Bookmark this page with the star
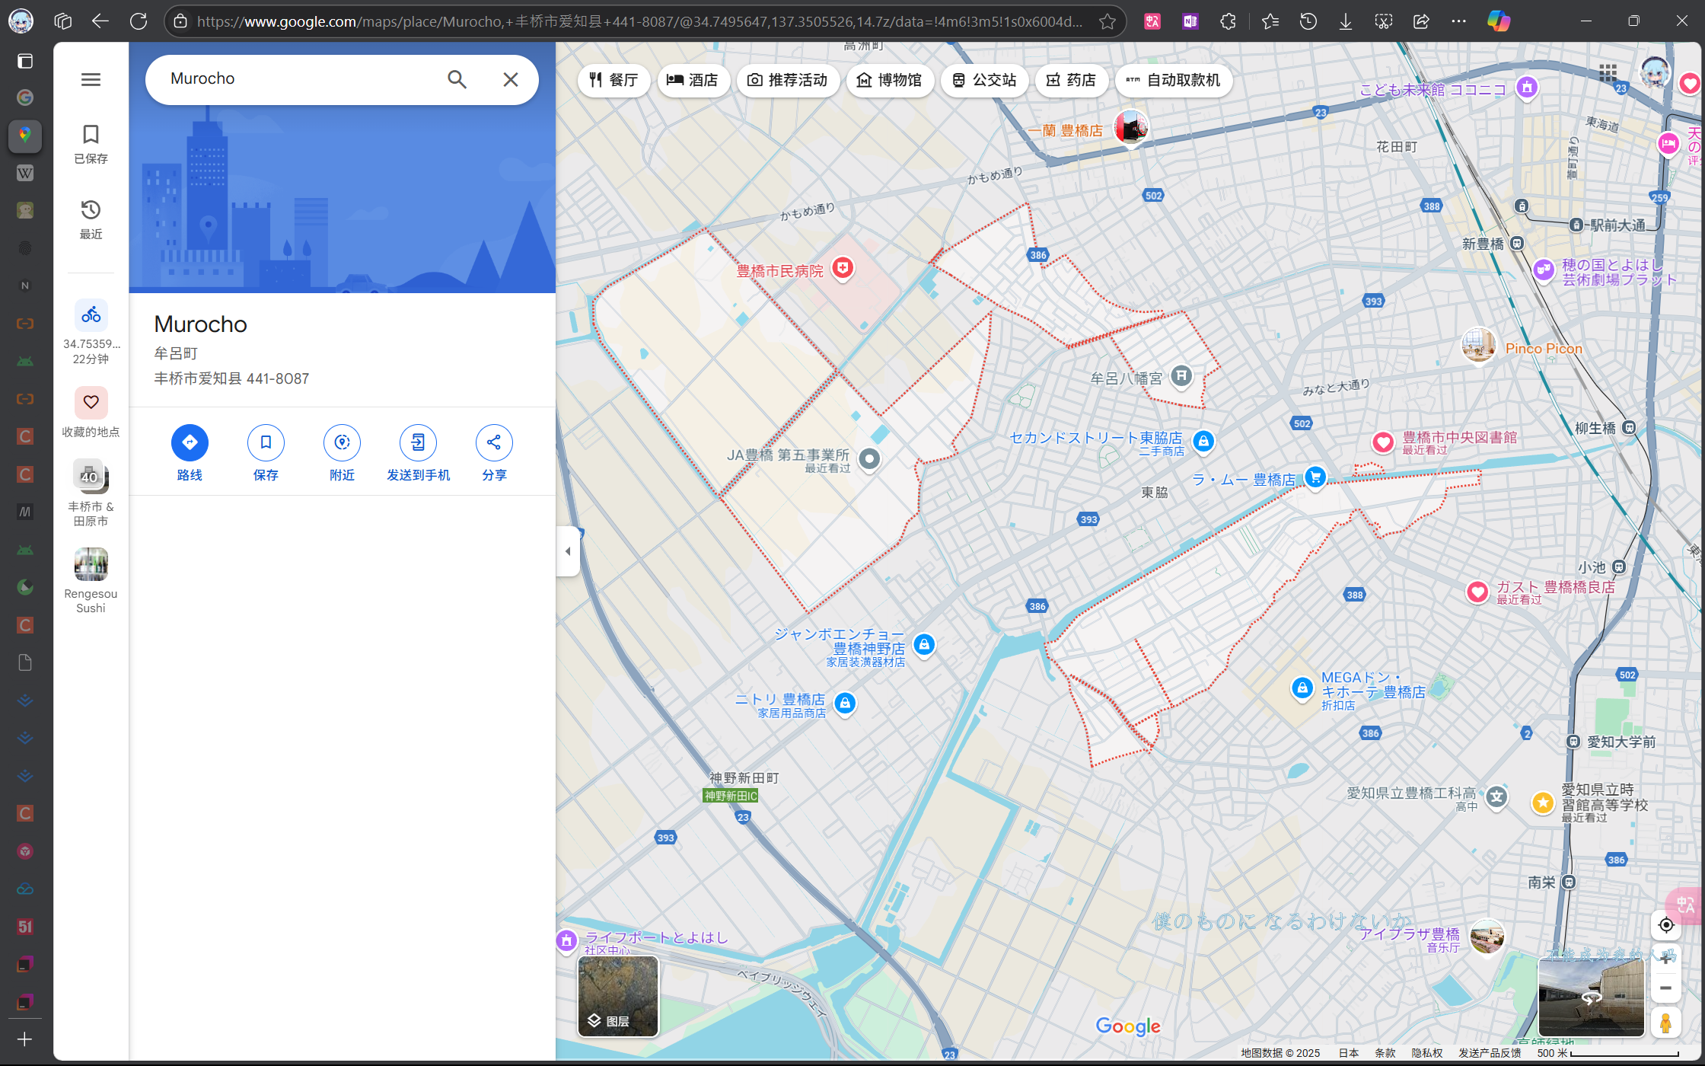Image resolution: width=1705 pixels, height=1066 pixels. tap(1107, 21)
